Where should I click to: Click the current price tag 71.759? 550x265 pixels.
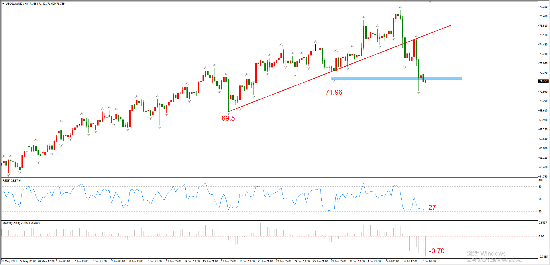pyautogui.click(x=543, y=81)
